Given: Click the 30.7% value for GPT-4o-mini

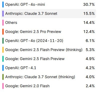Looking at the screenshot, I should pos(89,5).
